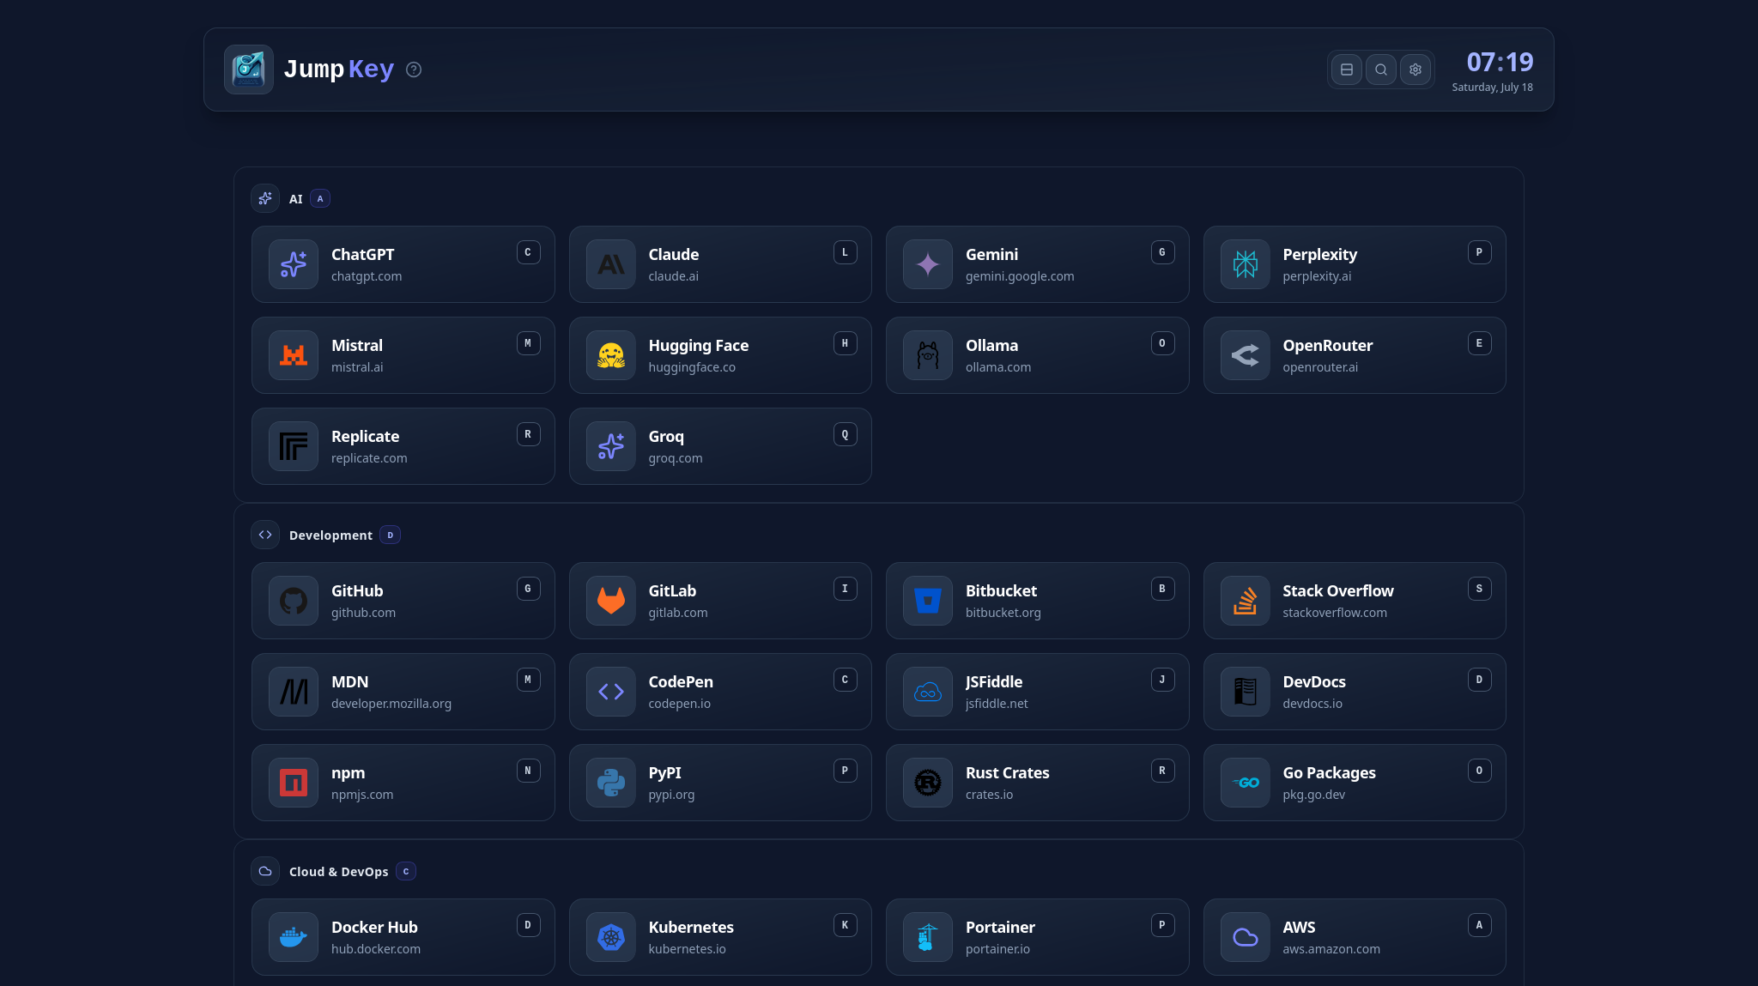Click the devdocs.io url text

point(1312,704)
